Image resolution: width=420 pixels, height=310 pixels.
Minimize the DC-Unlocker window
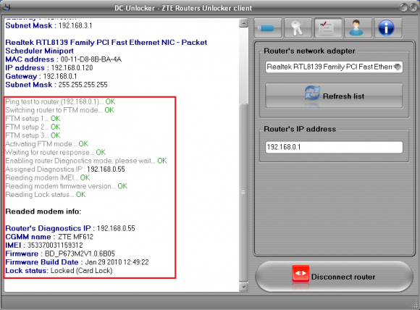click(x=403, y=7)
